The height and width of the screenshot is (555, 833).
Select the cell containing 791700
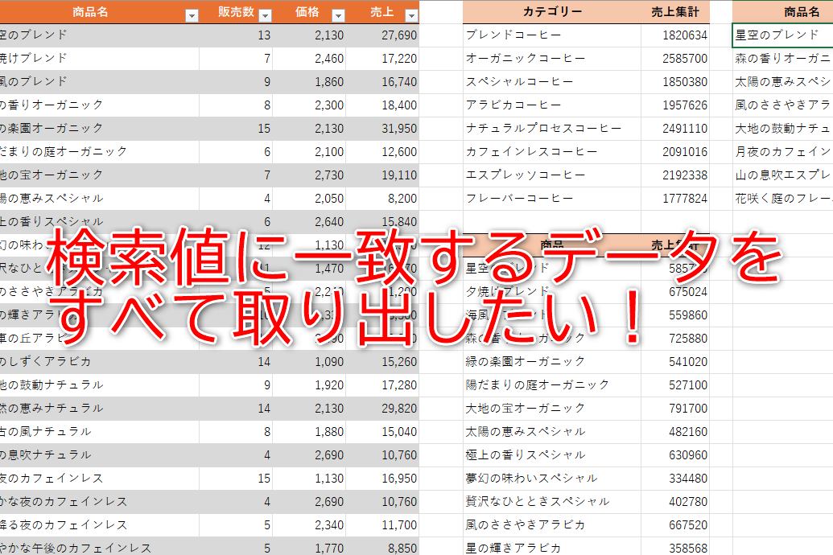[x=674, y=408]
